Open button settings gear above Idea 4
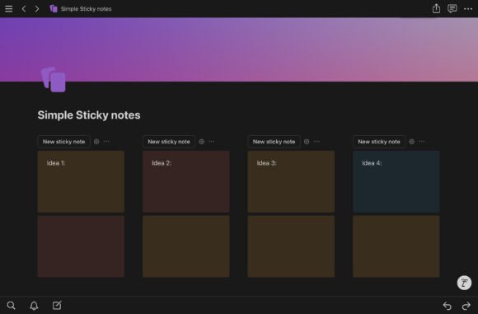 411,142
